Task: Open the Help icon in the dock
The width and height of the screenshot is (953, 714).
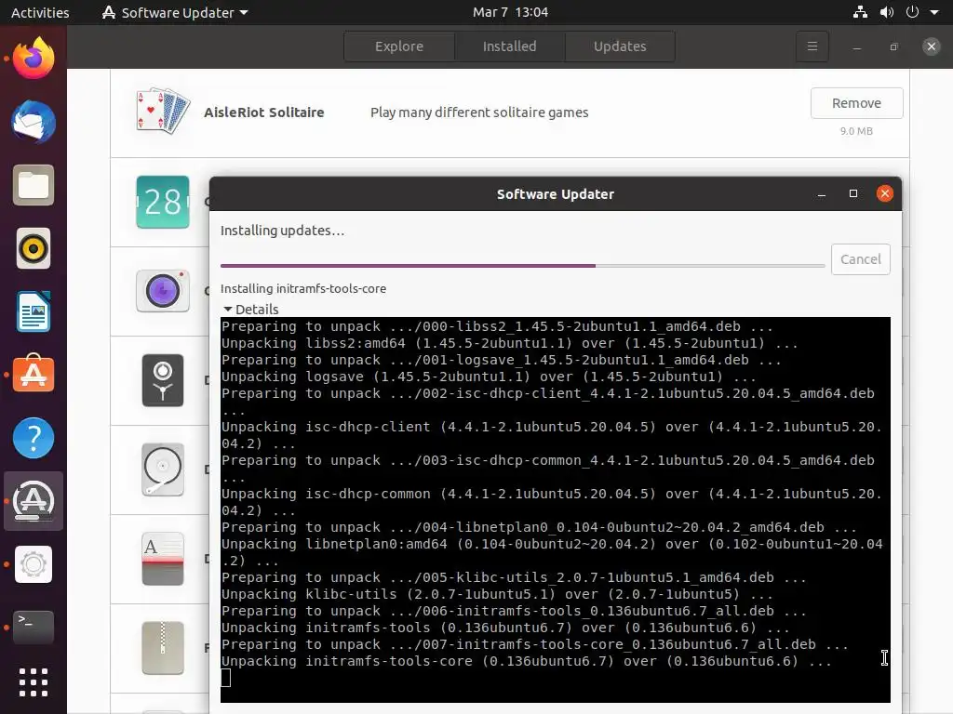Action: pos(34,438)
